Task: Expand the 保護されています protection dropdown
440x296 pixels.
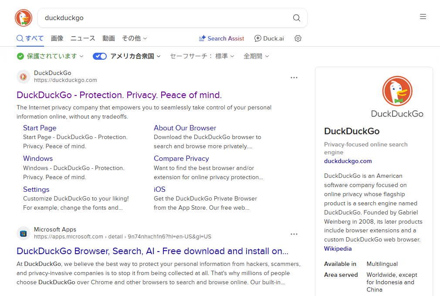Action: (x=50, y=56)
